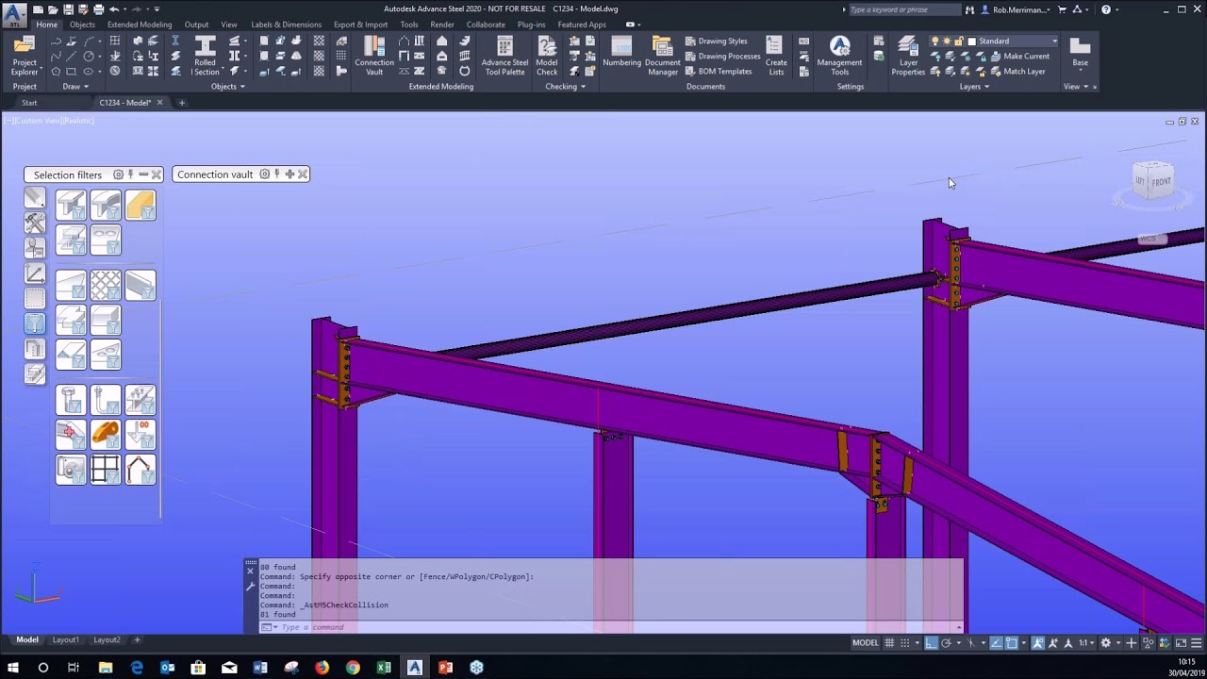Image resolution: width=1207 pixels, height=679 pixels.
Task: Open the Labels & Dimensions ribbon tab
Action: coord(286,25)
